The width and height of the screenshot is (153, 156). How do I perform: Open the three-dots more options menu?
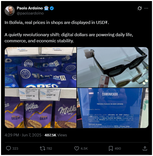click(146, 8)
